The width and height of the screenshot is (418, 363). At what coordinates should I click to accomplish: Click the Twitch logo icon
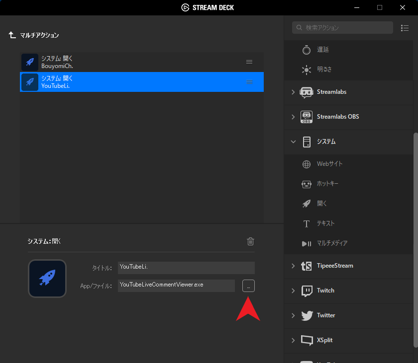click(307, 291)
